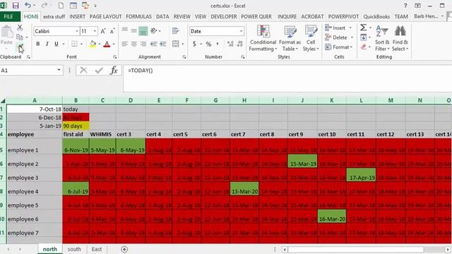Viewport: 452px width, 254px height.
Task: Click Decrease Indent icon
Action: [x=154, y=44]
